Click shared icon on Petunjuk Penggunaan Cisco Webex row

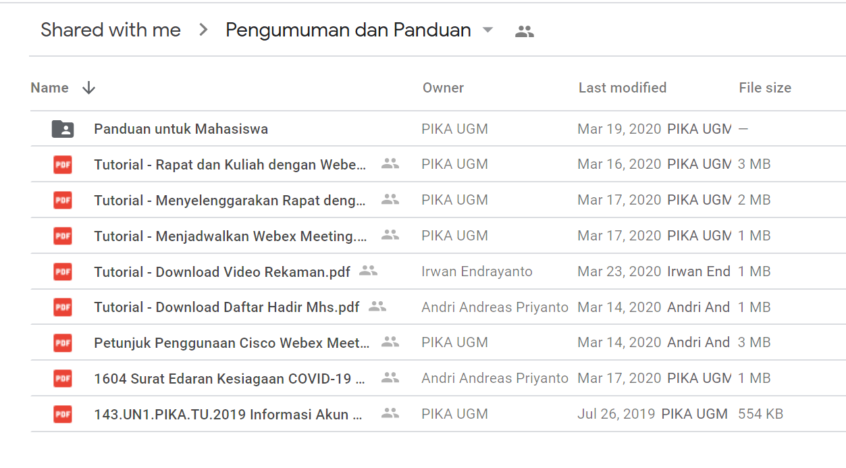[390, 342]
